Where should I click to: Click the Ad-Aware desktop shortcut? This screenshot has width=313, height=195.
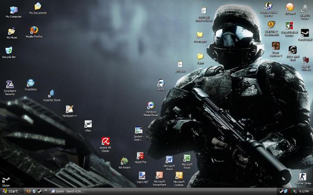pyautogui.click(x=125, y=161)
